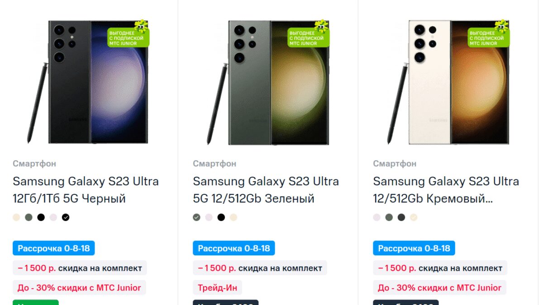Open the cream Galaxy S23 Ultra product image
This screenshot has height=305, width=543.
(448, 83)
